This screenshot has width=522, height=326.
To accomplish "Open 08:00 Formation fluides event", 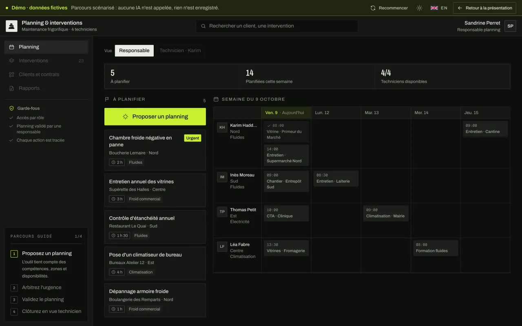I will coord(436,248).
